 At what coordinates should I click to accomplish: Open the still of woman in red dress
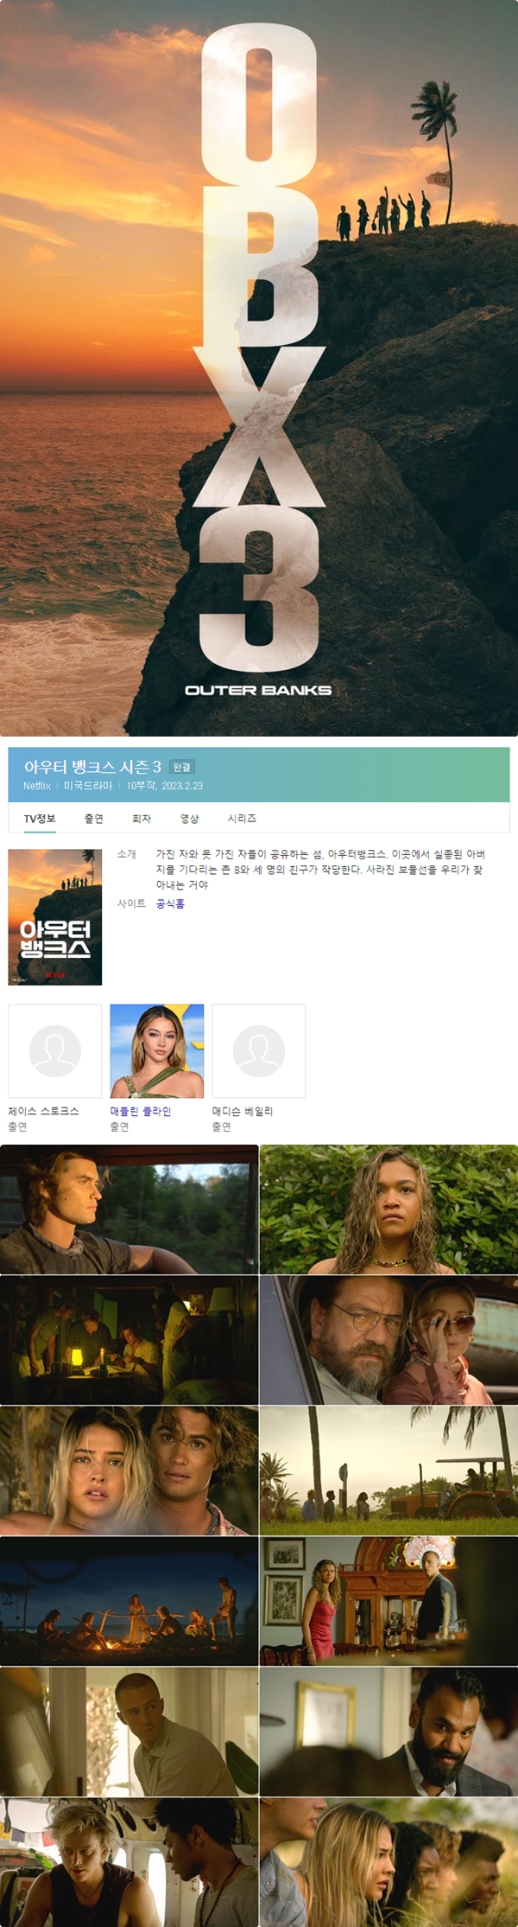pos(388,1600)
